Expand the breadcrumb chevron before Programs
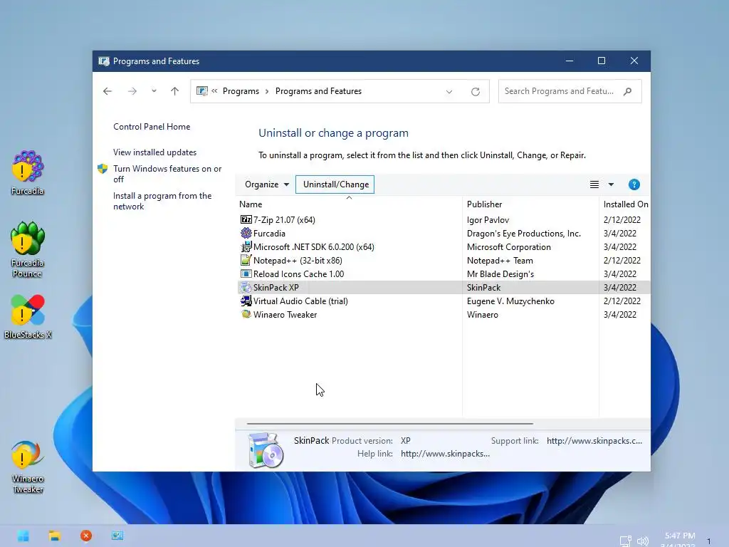 point(214,91)
